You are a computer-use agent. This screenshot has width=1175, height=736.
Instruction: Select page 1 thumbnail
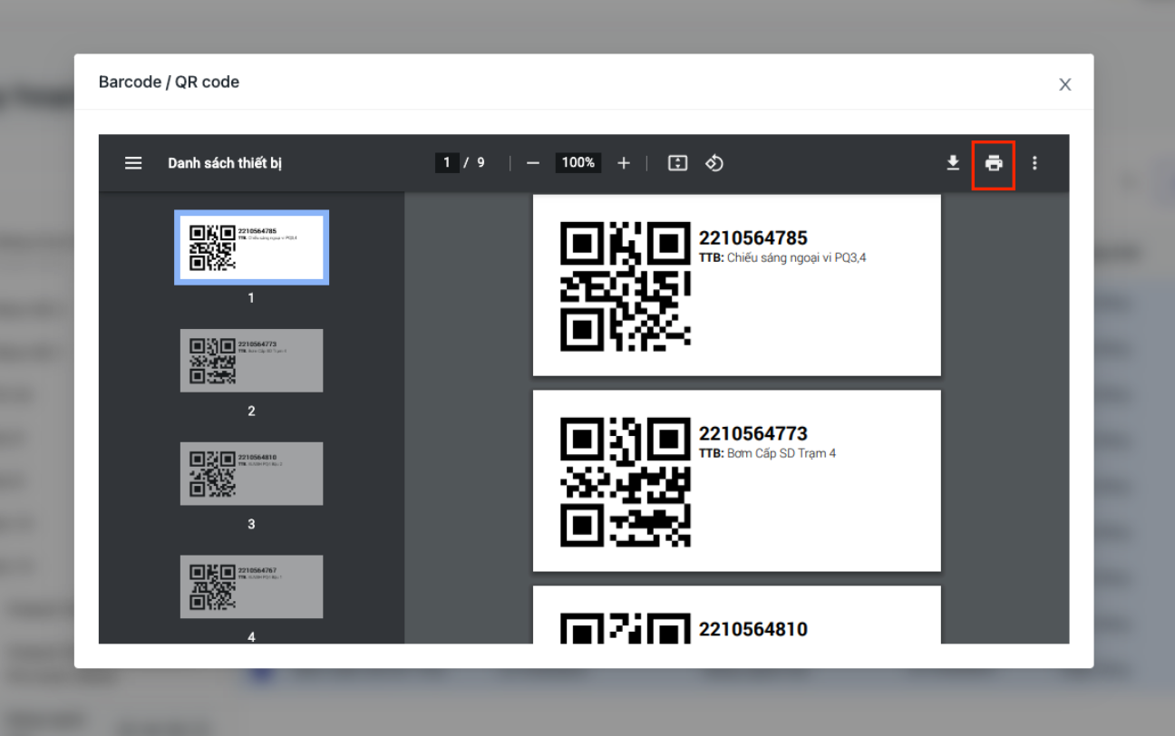251,247
